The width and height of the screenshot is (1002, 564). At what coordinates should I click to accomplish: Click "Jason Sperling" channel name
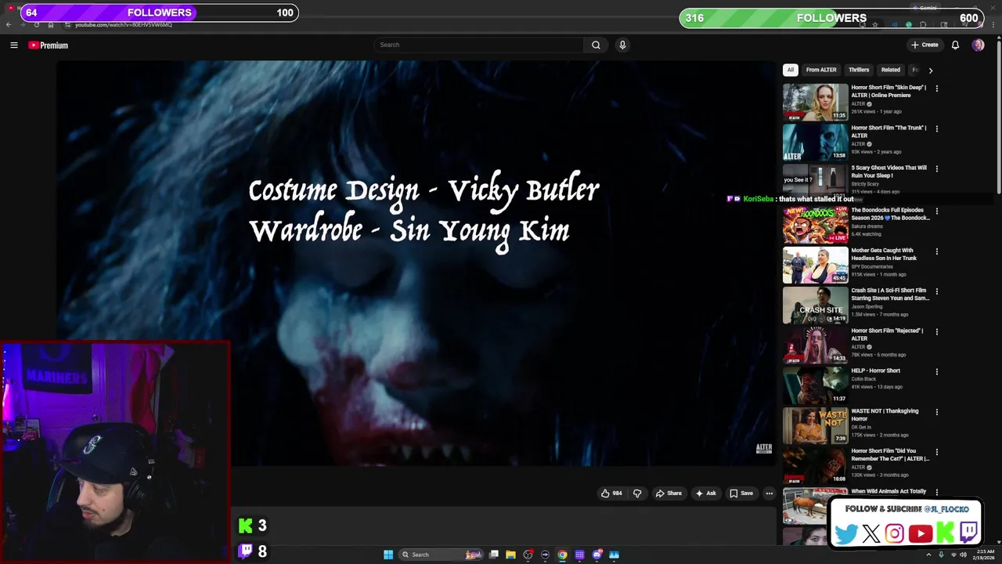(866, 306)
